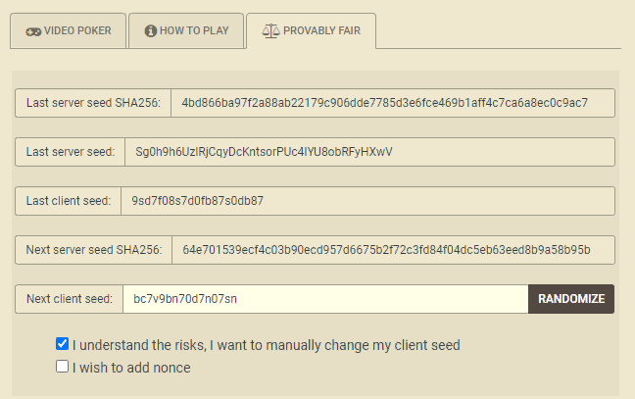Click the info icon on How to Play tab
Screen dimensions: 635x399
coord(151,31)
